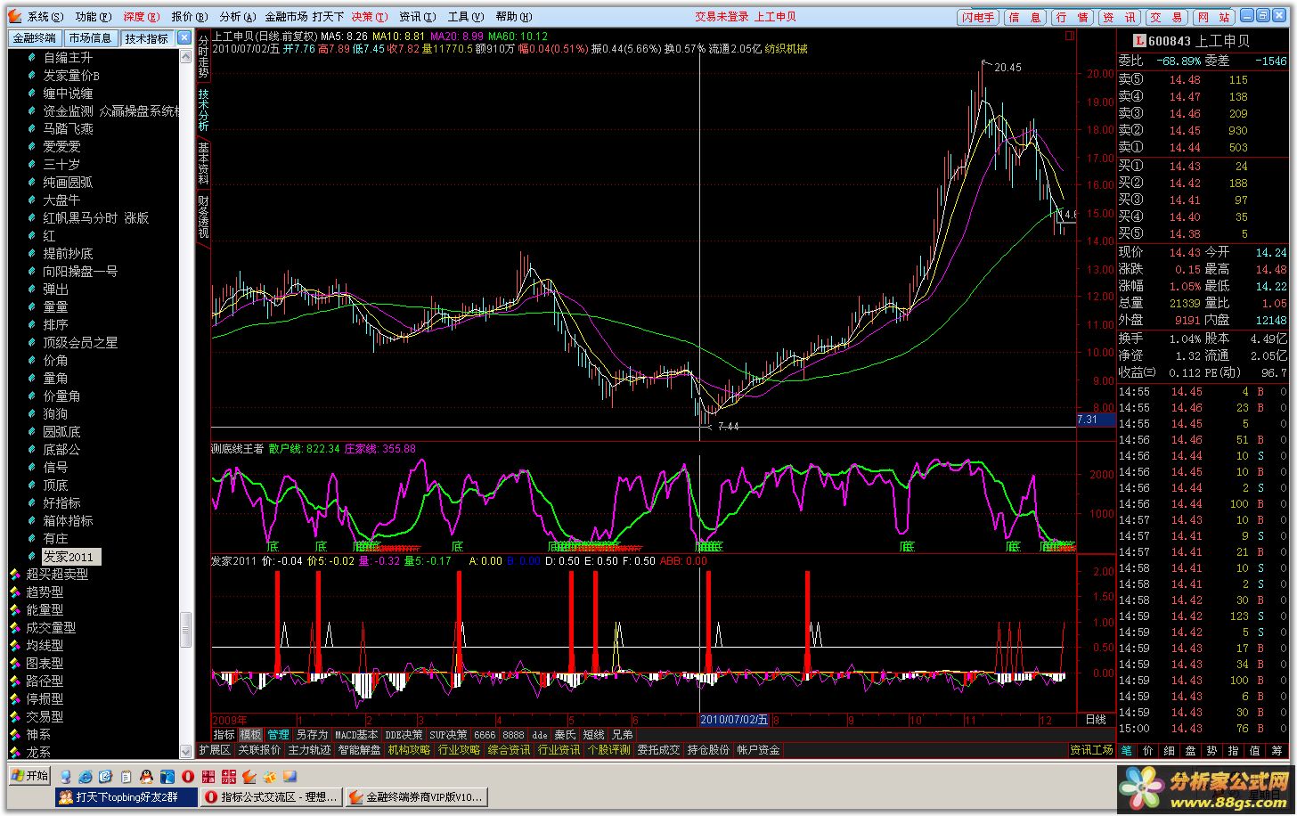Switch to the 市场信息 tab
1297x816 pixels.
tap(90, 38)
